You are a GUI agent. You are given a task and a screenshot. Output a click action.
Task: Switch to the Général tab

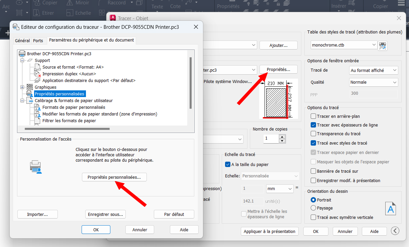[x=22, y=40]
